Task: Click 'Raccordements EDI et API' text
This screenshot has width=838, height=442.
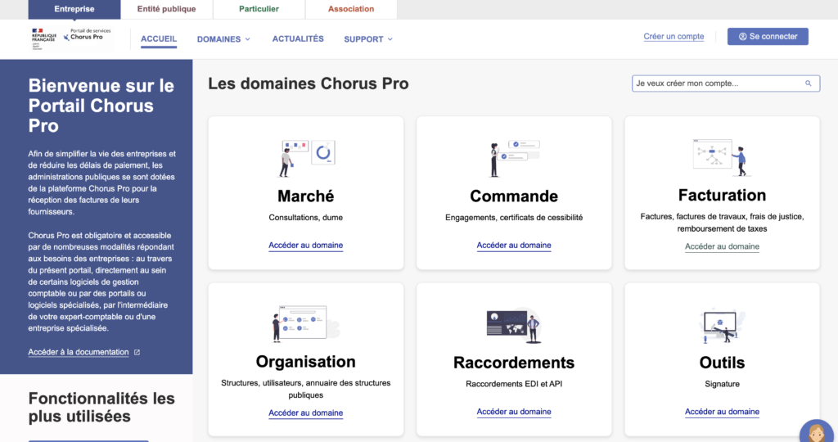Action: 514,384
